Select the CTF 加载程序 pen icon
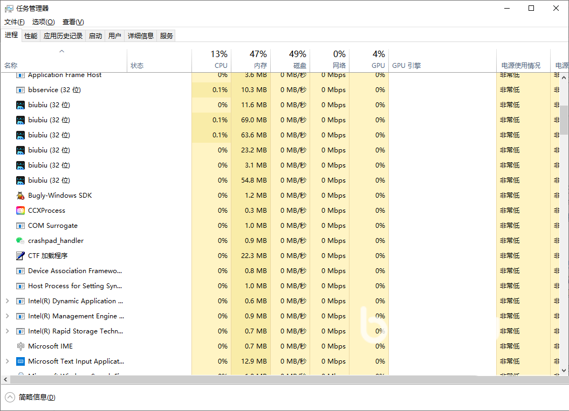 coord(20,256)
